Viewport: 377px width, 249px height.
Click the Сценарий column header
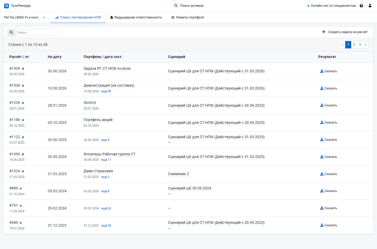point(177,57)
